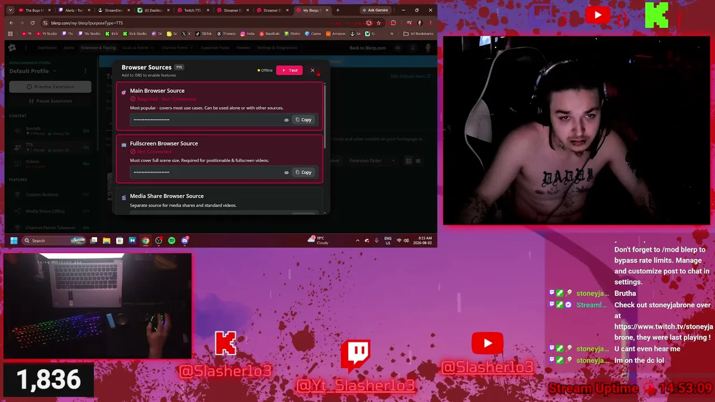Open File Explorer from the taskbar
Screen dimensions: 715x402
coord(107,241)
